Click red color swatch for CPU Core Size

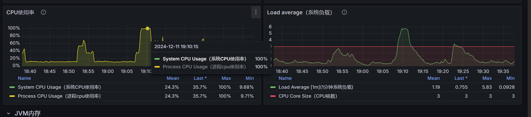click(x=273, y=96)
